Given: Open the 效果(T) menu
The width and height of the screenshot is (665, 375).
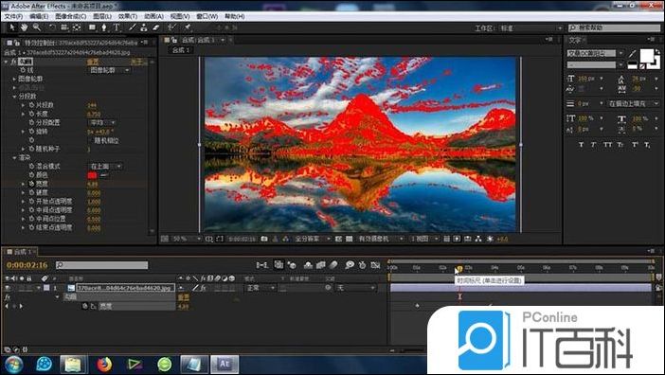Looking at the screenshot, I should pos(127,16).
